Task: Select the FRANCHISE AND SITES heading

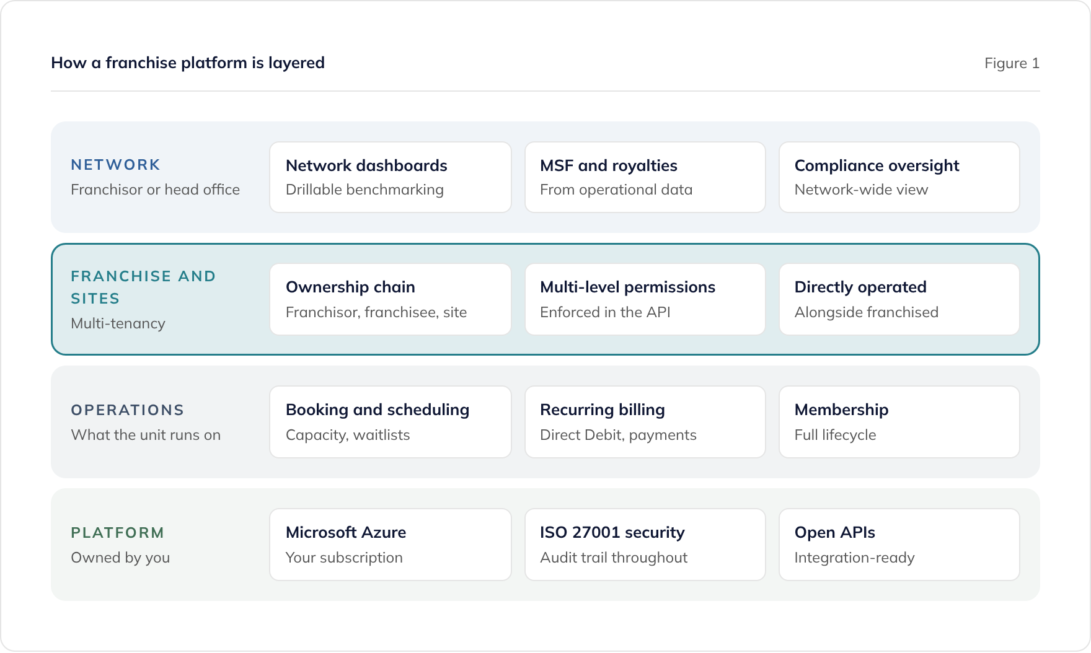Action: click(143, 287)
